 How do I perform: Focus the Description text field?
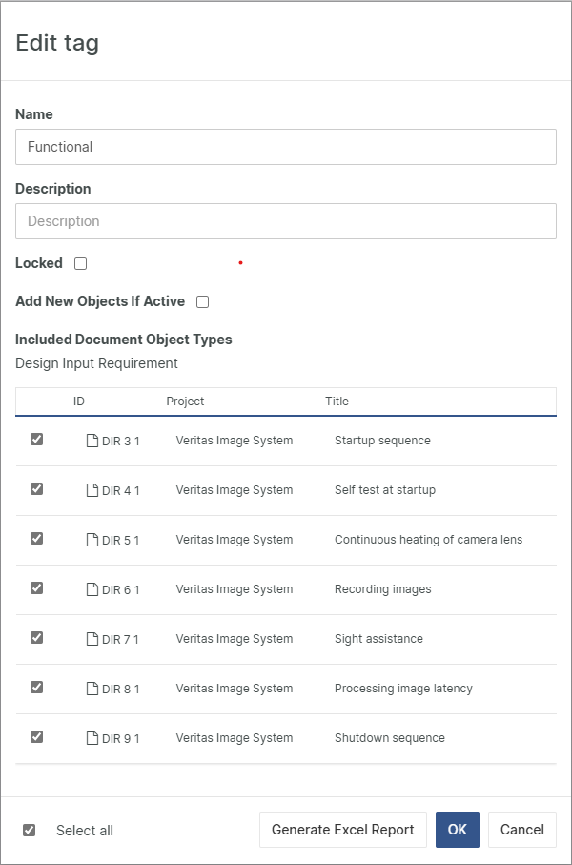click(286, 221)
